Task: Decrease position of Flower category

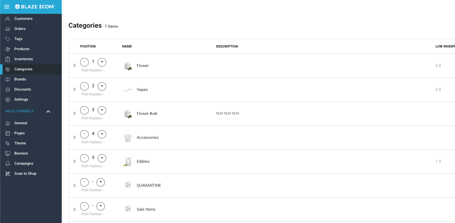Action: 85,62
